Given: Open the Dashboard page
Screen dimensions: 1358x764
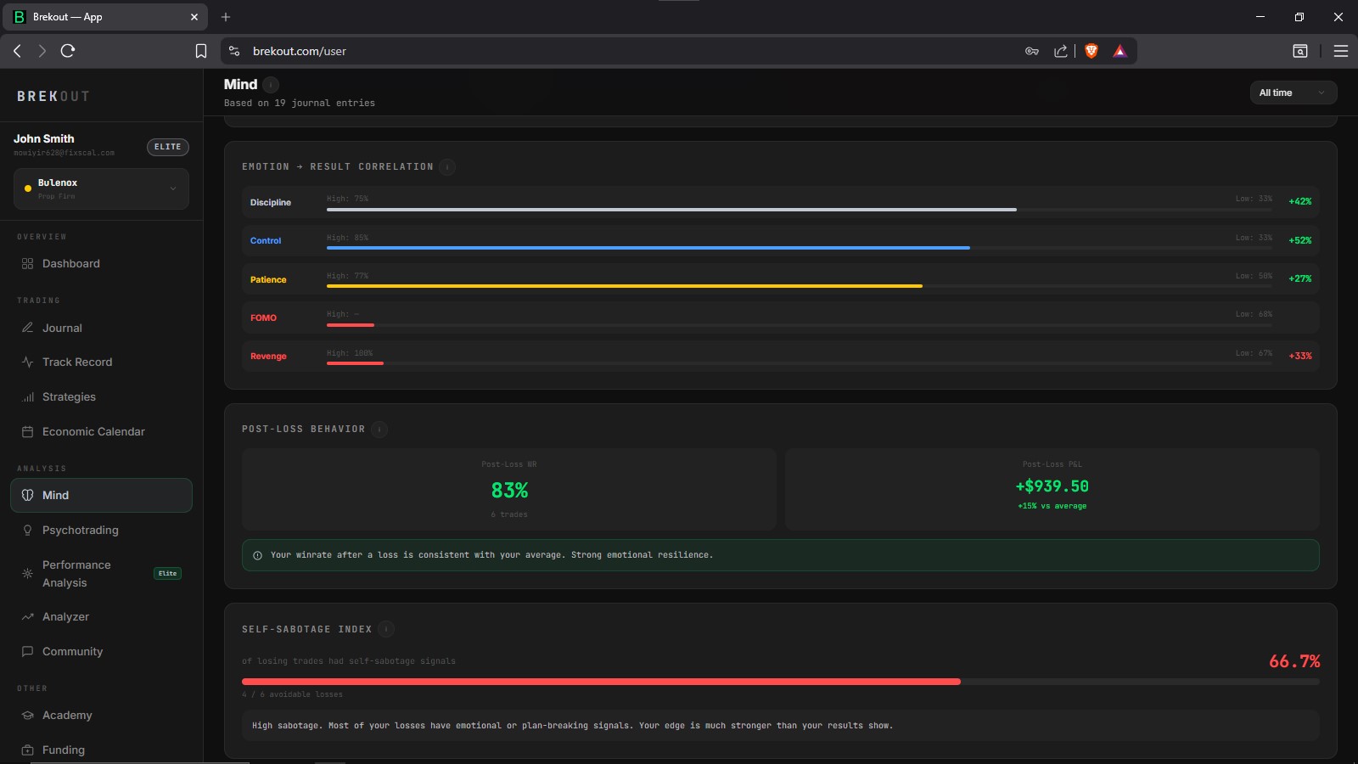Looking at the screenshot, I should [101, 264].
